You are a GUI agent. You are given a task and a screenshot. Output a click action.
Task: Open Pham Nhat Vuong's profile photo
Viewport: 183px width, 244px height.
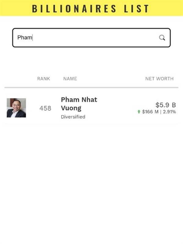click(x=16, y=108)
